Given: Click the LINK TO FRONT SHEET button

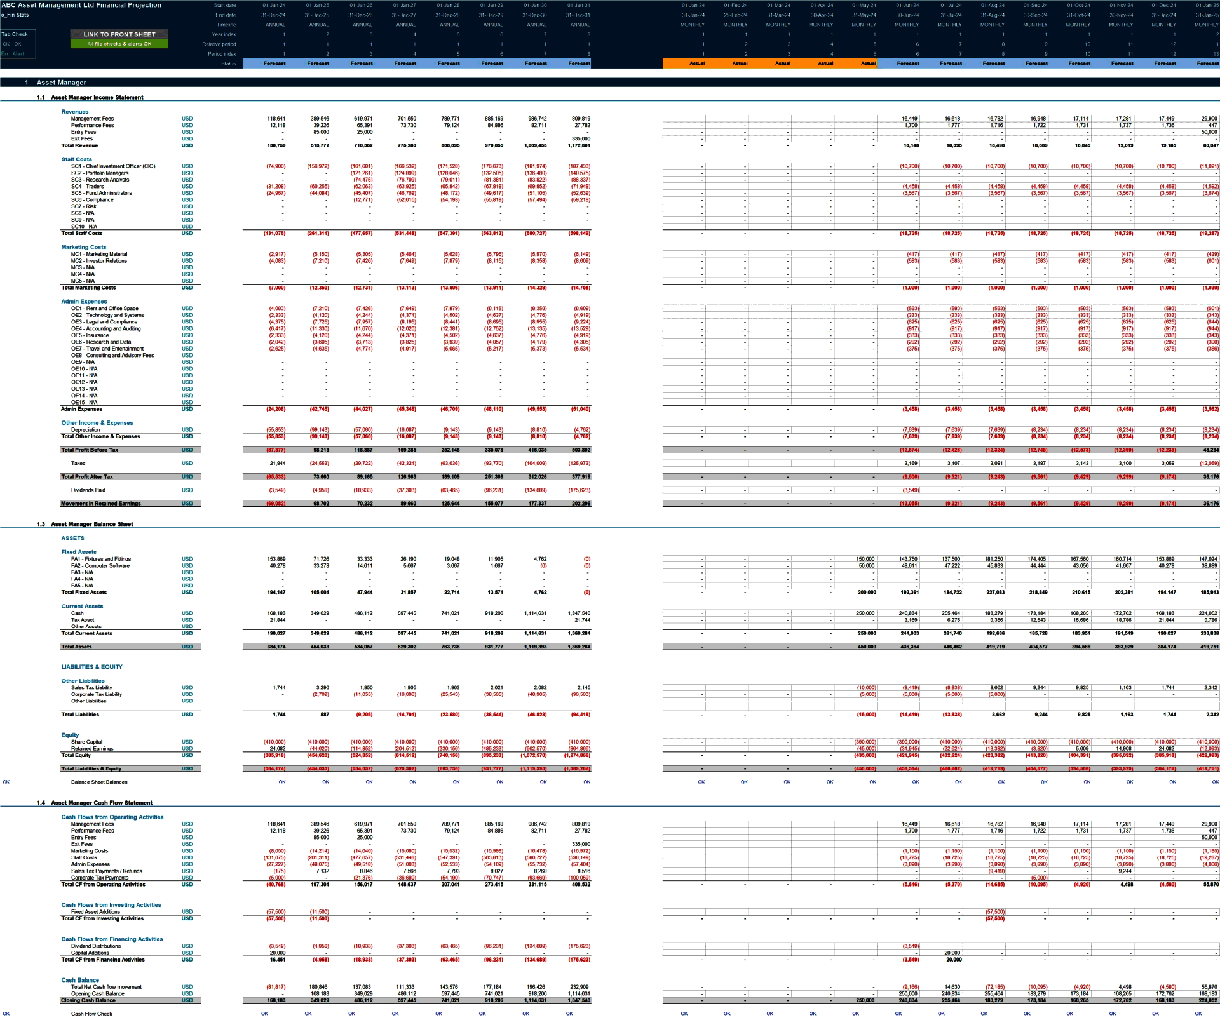Looking at the screenshot, I should (x=119, y=34).
